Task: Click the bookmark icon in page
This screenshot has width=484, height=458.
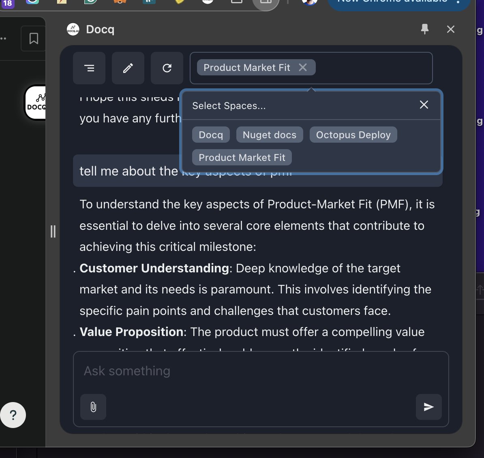Action: [34, 39]
